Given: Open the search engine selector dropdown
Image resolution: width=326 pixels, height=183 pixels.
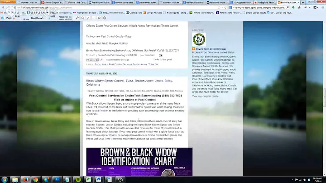Looking at the screenshot, I should (231, 8).
